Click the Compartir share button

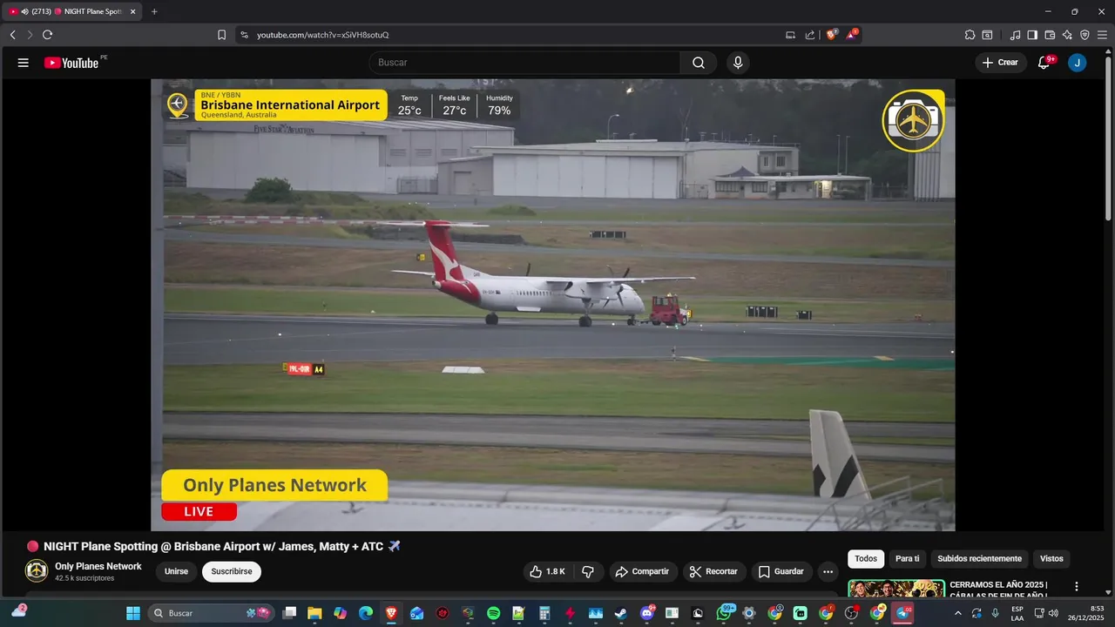(x=642, y=572)
